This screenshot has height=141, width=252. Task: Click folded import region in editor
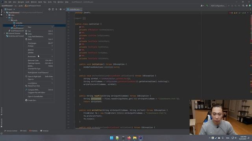pos(84,18)
